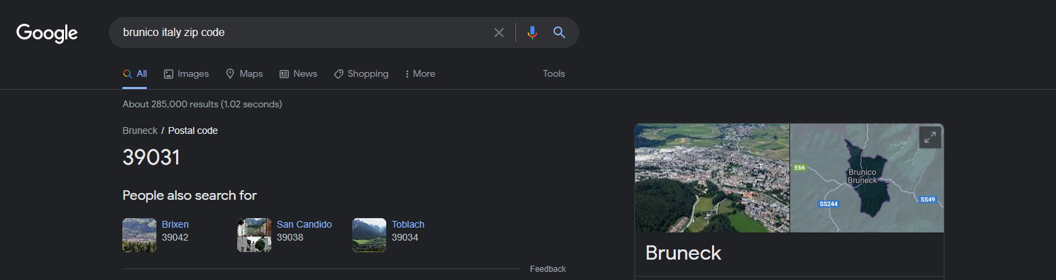Open the Brixen postal code link

[175, 224]
